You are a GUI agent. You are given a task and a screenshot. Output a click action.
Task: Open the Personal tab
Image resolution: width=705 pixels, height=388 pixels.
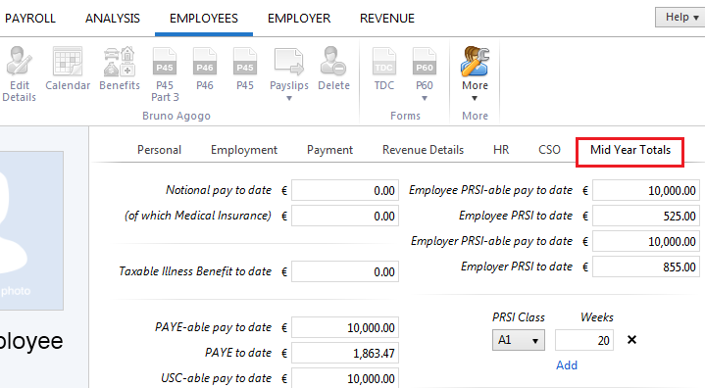[159, 150]
